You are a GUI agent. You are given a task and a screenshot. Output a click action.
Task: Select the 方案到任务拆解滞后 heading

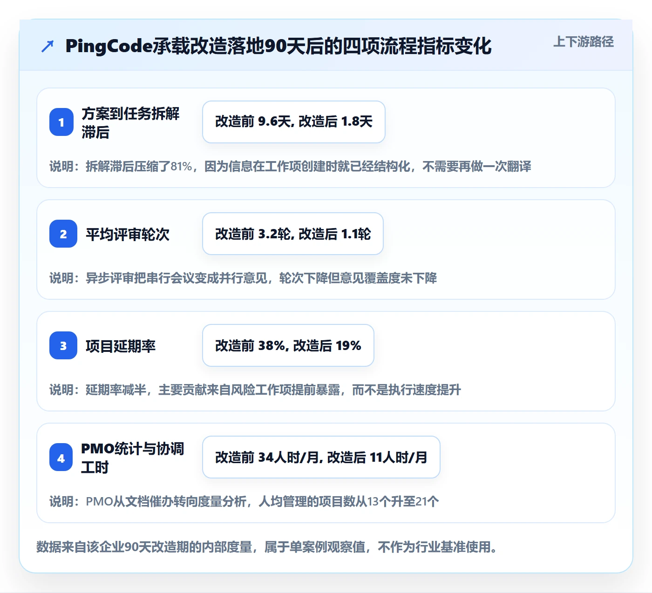(130, 122)
